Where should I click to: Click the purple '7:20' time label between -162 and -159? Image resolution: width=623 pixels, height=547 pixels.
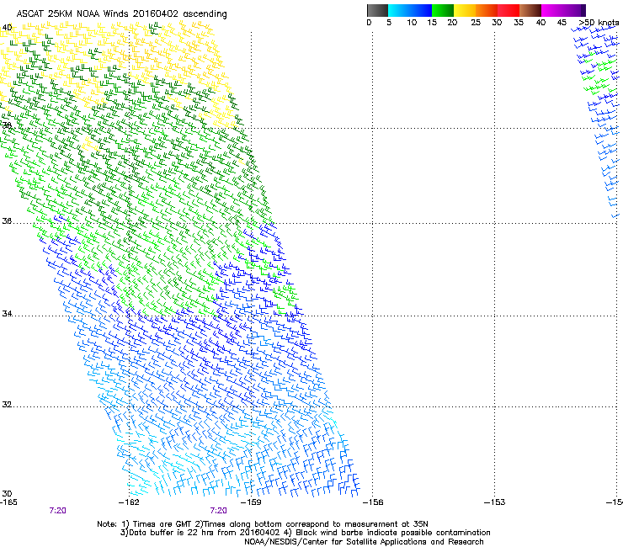(219, 511)
